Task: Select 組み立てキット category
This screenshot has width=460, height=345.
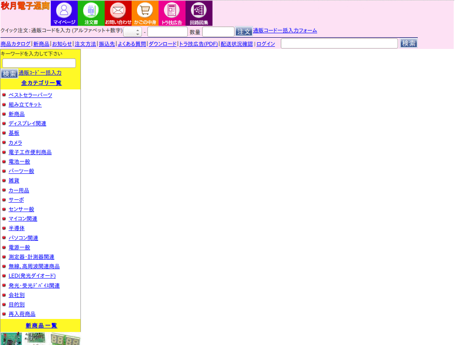Action: click(25, 104)
